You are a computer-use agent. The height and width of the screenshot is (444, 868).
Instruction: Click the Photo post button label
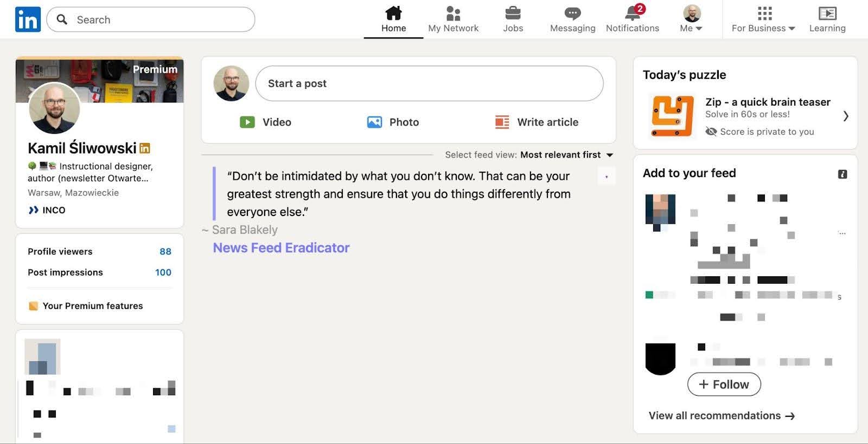click(404, 122)
